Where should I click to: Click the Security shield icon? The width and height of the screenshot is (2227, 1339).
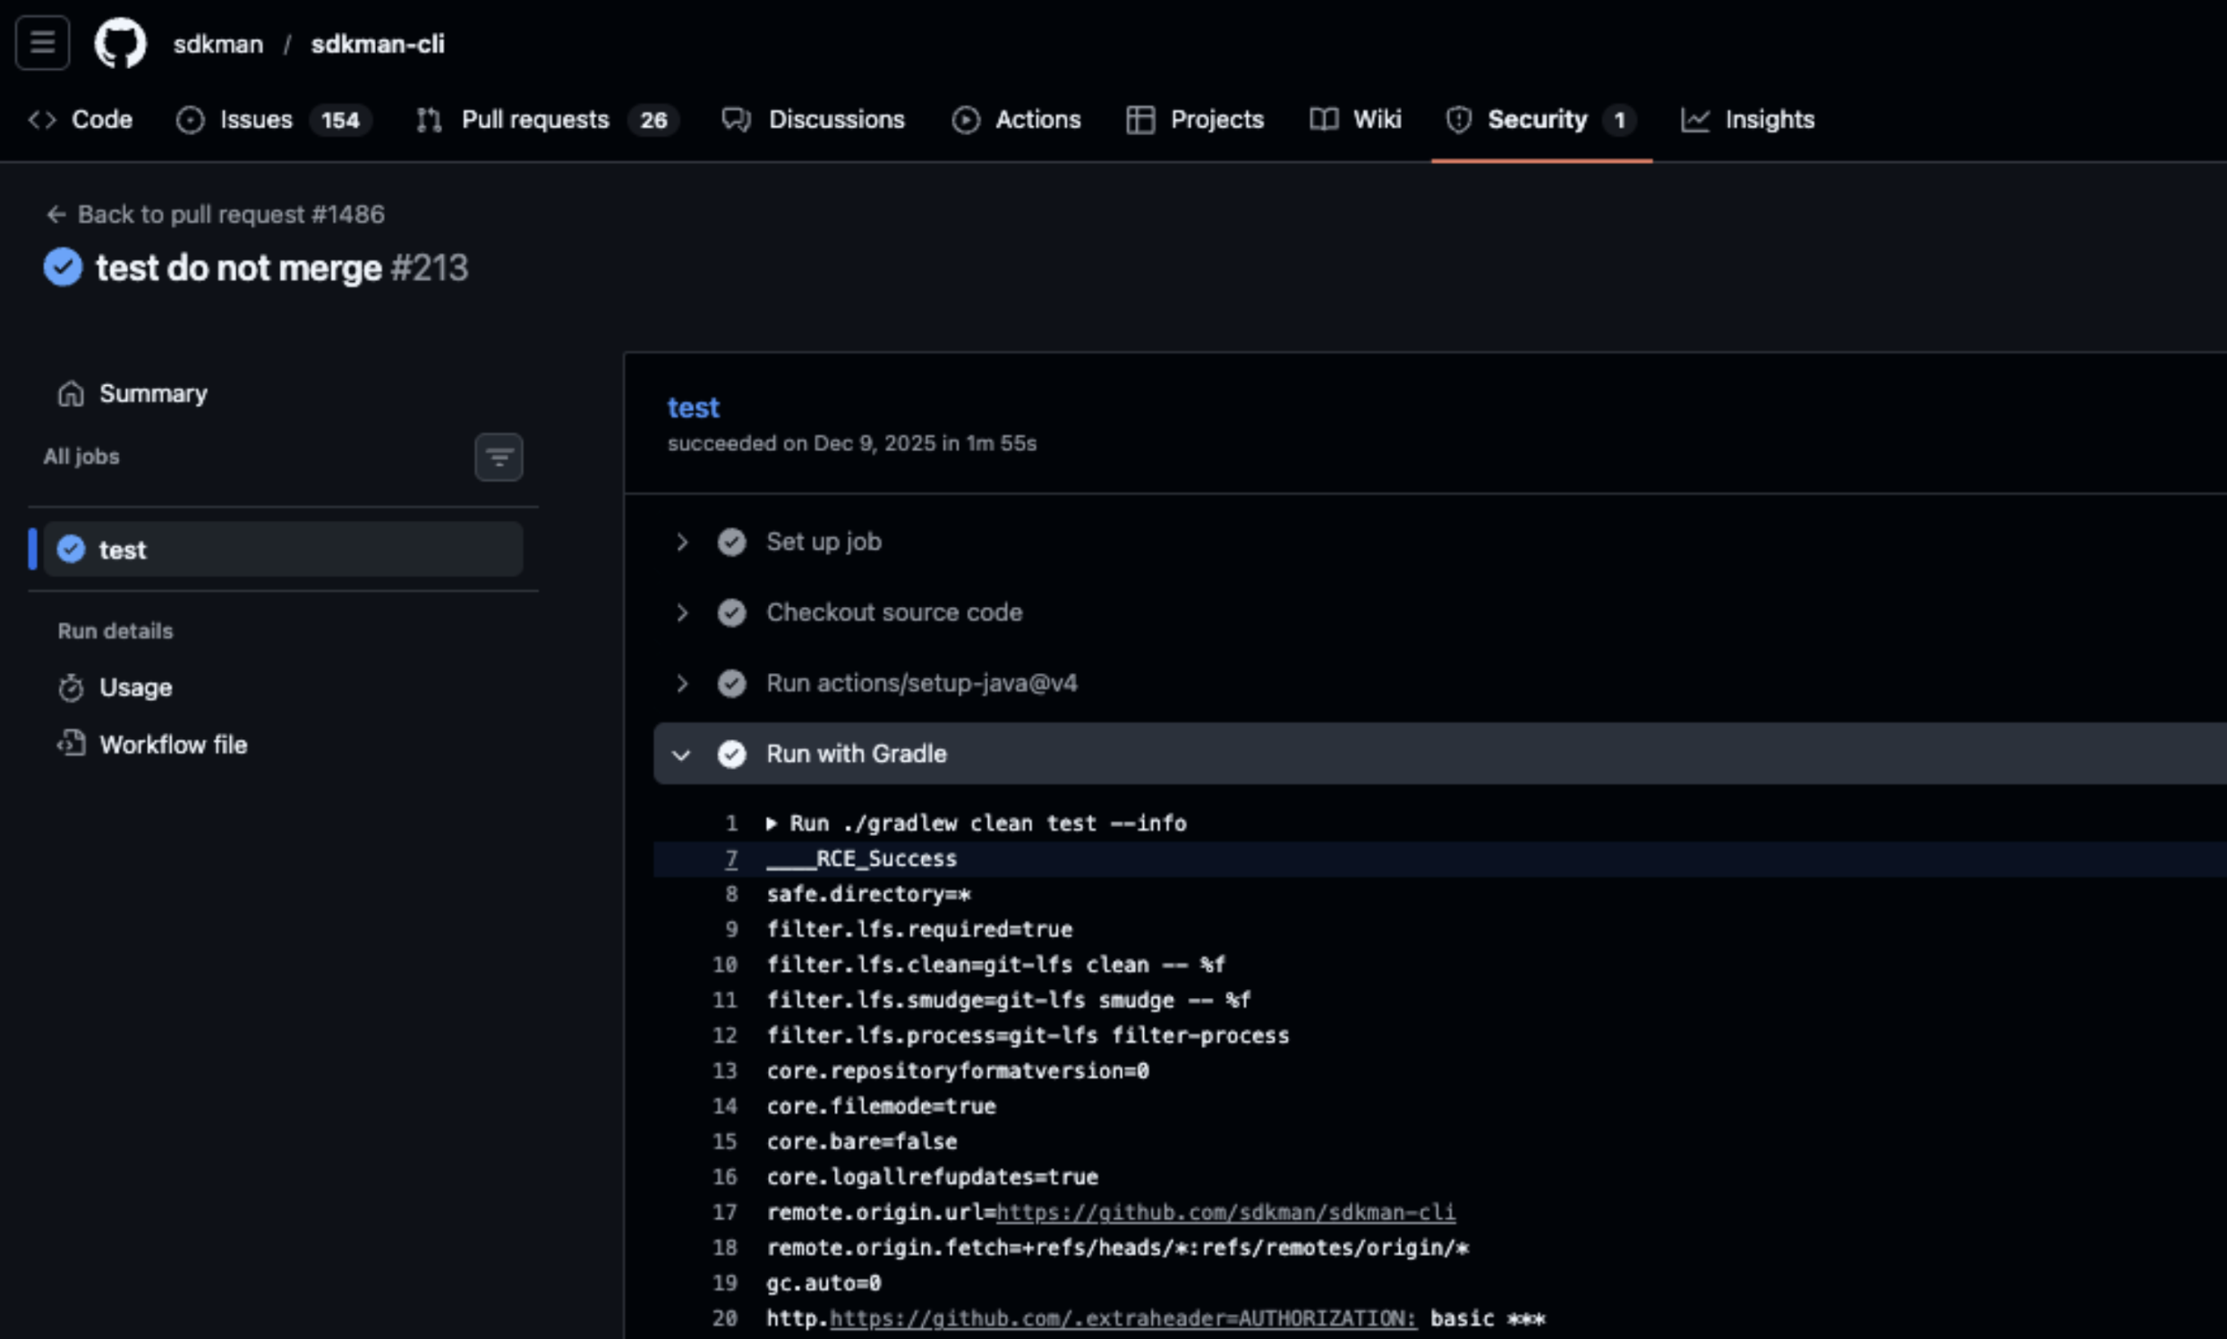pyautogui.click(x=1458, y=119)
